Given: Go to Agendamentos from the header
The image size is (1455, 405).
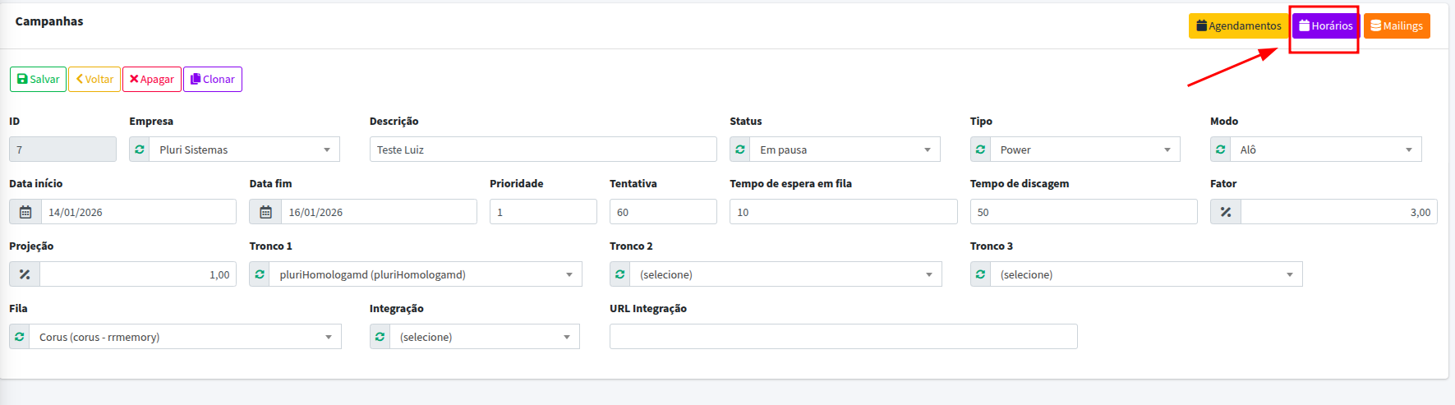Looking at the screenshot, I should pyautogui.click(x=1238, y=25).
